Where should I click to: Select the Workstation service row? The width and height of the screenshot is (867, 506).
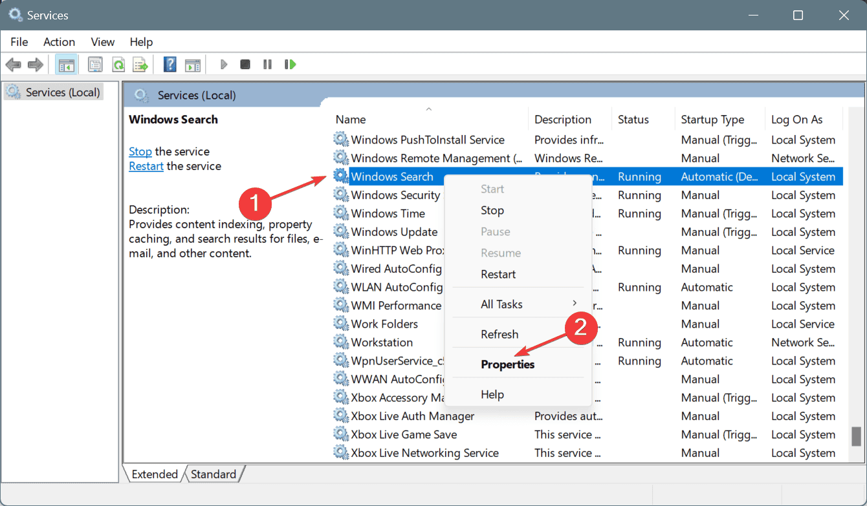point(587,343)
